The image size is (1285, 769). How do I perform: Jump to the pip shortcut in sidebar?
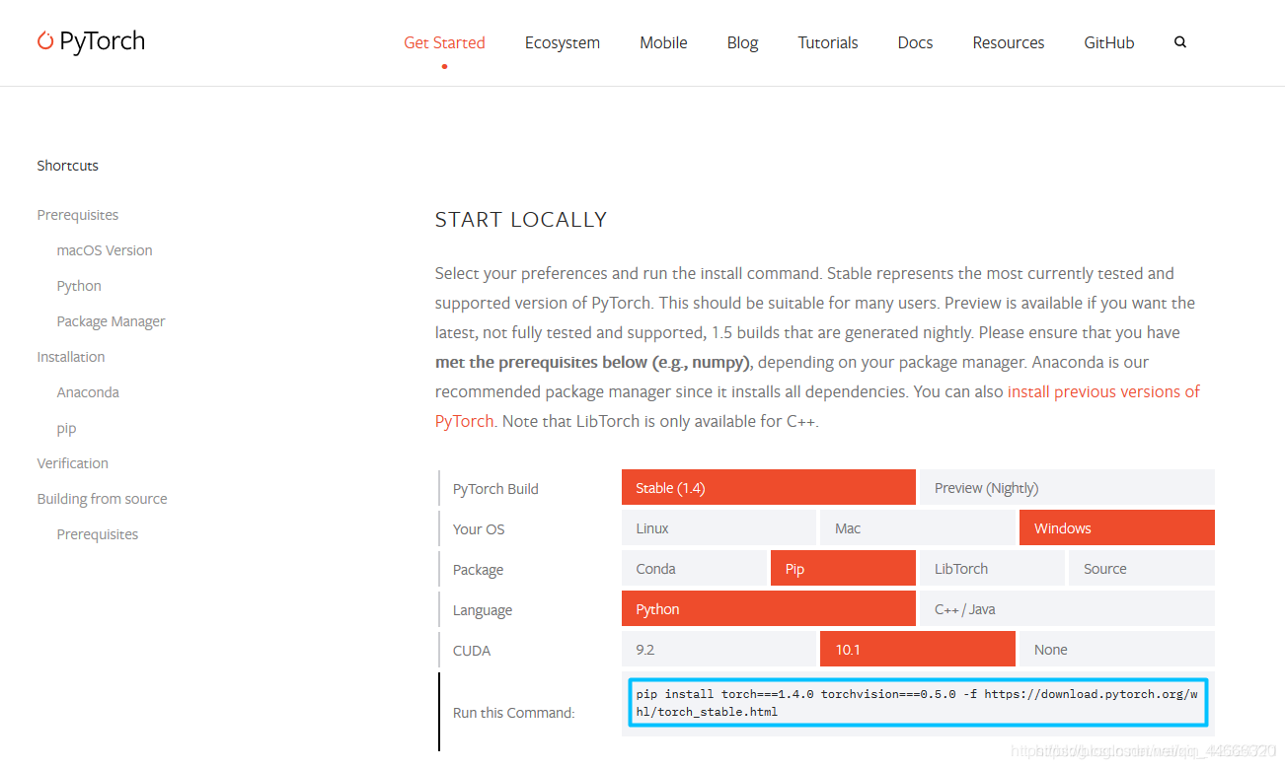click(x=66, y=429)
